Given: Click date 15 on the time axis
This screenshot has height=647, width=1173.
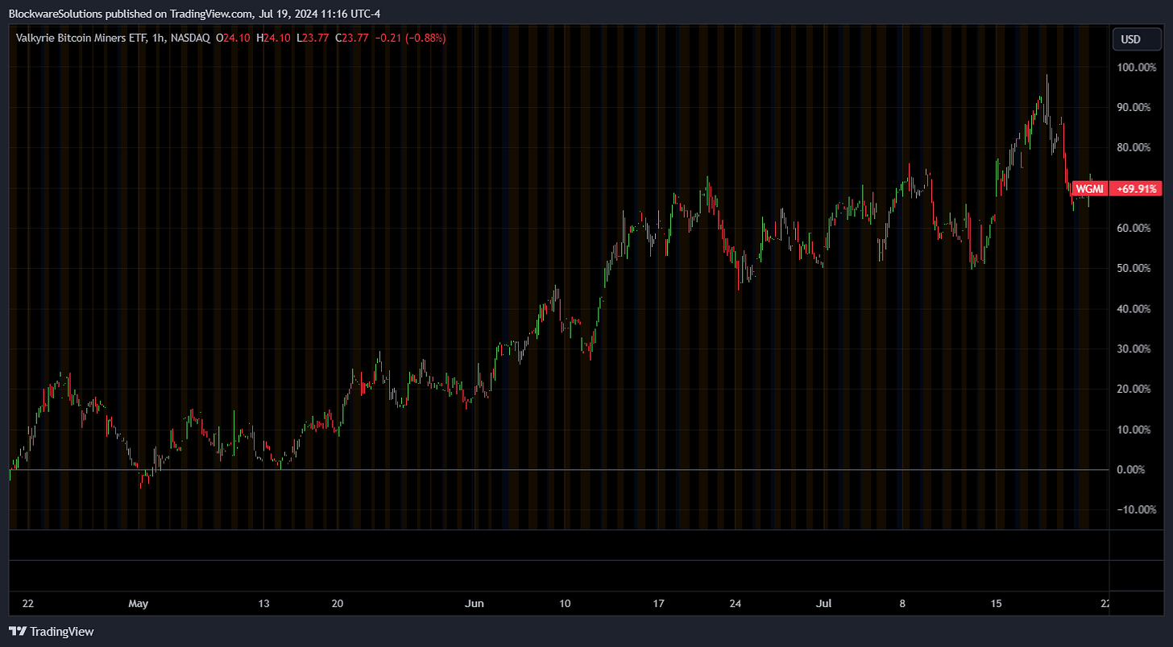Looking at the screenshot, I should click(x=996, y=604).
